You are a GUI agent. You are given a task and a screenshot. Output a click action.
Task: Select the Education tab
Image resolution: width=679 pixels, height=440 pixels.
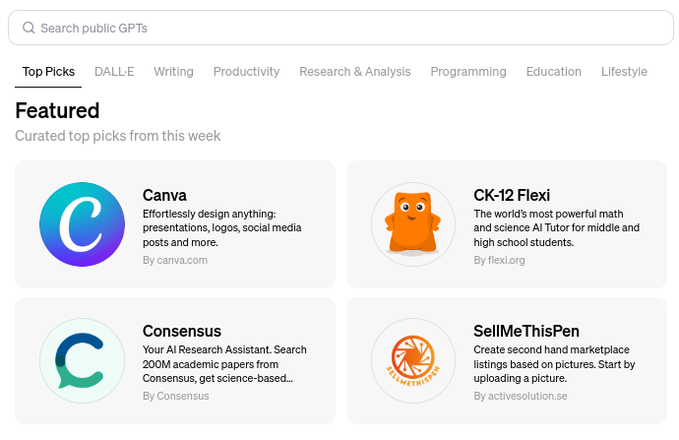click(553, 72)
